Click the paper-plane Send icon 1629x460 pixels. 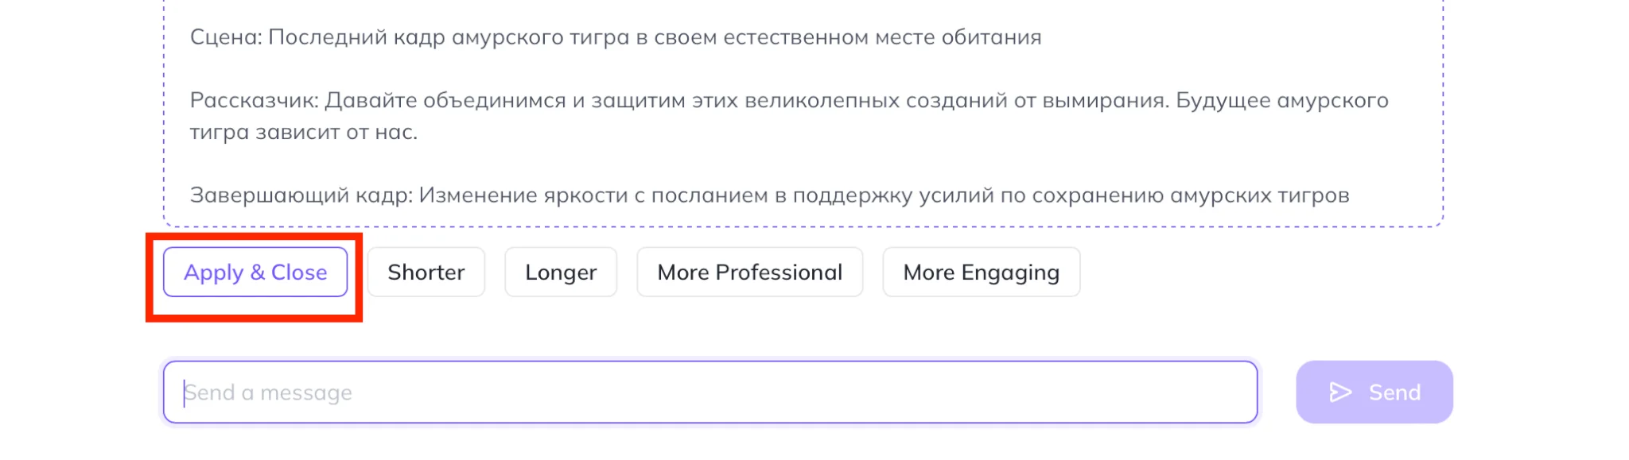(1340, 392)
